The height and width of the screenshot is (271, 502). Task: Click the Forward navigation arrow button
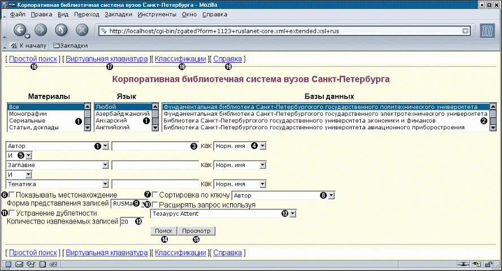pos(41,30)
